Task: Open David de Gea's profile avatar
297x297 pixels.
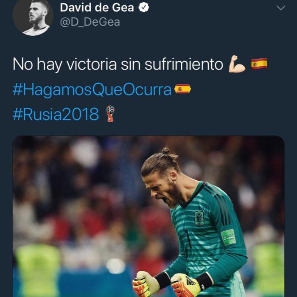Action: 33,17
